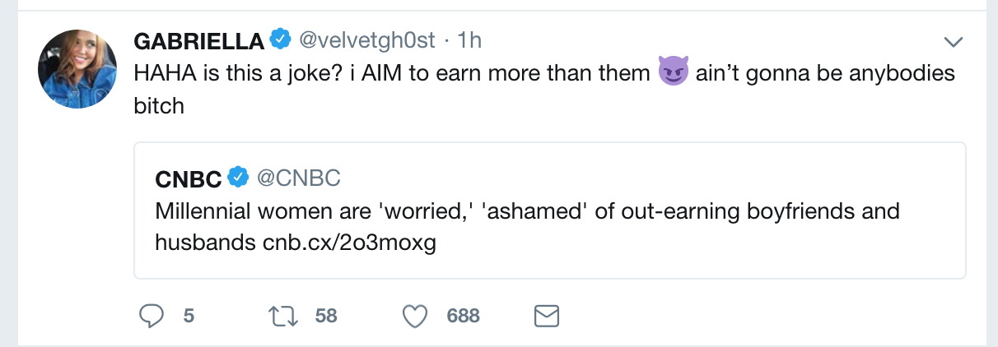This screenshot has height=347, width=998.
Task: Open the @velvetgh0st handle profile
Action: (x=368, y=40)
